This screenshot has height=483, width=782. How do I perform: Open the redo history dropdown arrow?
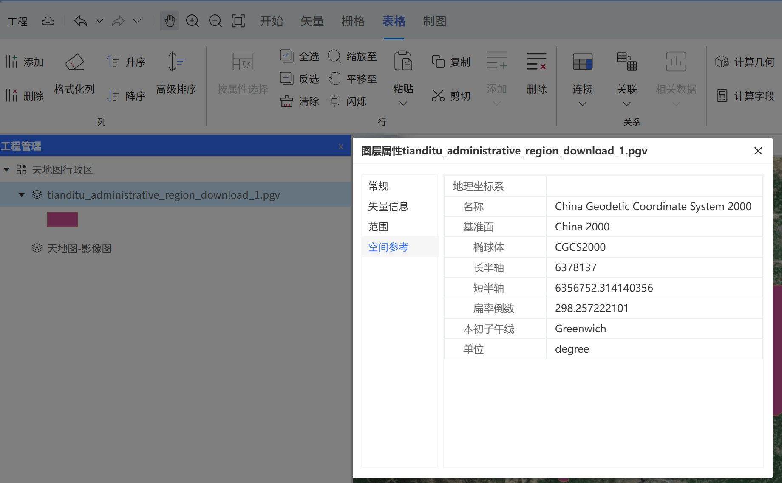137,21
